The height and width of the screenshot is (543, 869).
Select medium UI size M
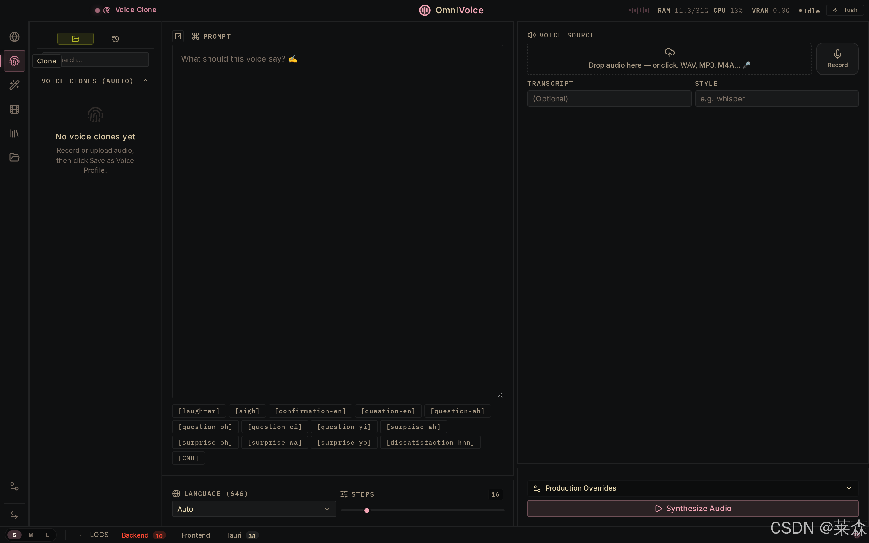(x=31, y=535)
